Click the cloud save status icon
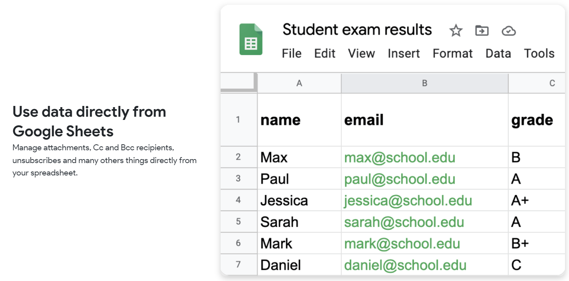 (x=509, y=30)
